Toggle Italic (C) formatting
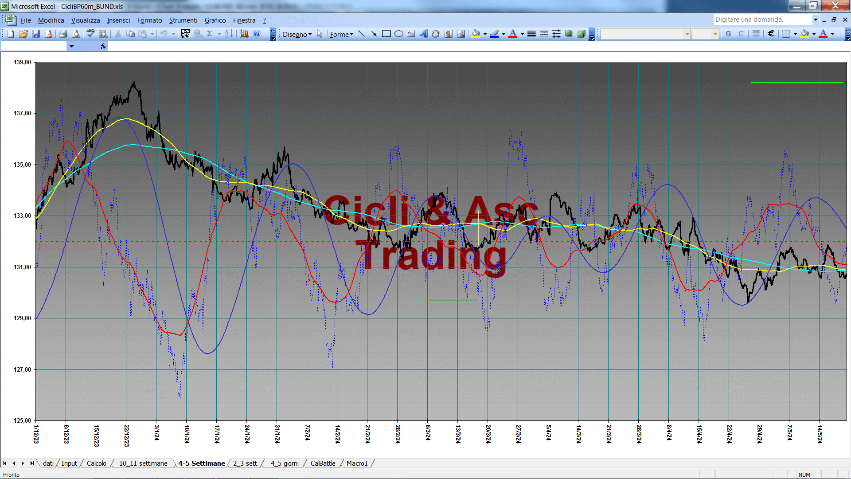The height and width of the screenshot is (479, 851). (x=741, y=34)
